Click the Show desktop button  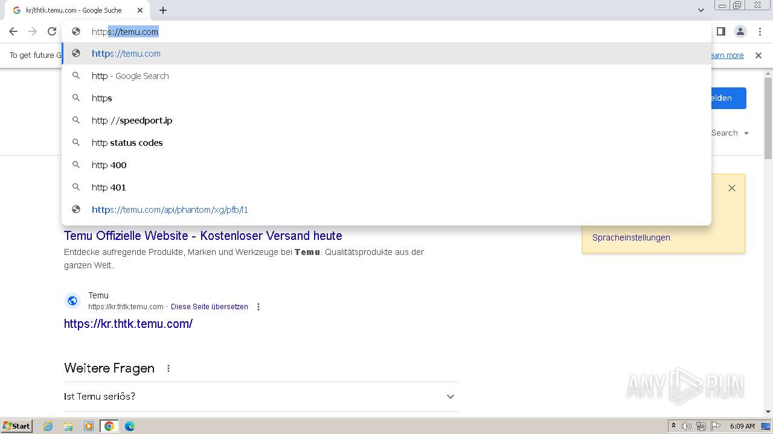pos(766,426)
